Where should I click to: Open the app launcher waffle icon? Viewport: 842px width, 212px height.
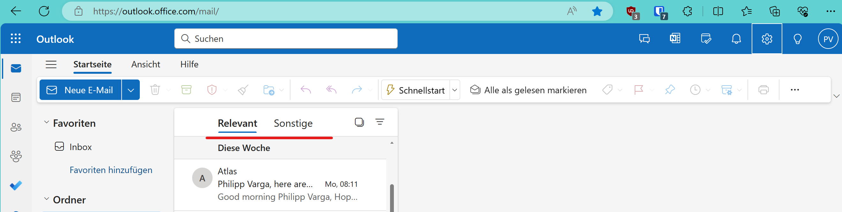point(16,39)
